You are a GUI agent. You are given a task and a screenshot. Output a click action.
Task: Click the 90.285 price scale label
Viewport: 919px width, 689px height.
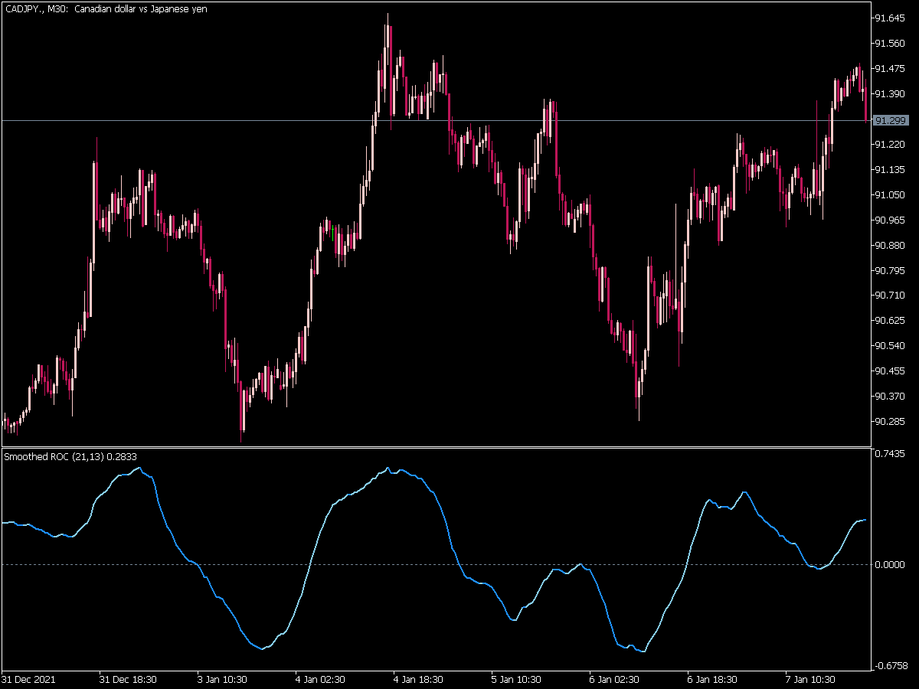[x=890, y=421]
